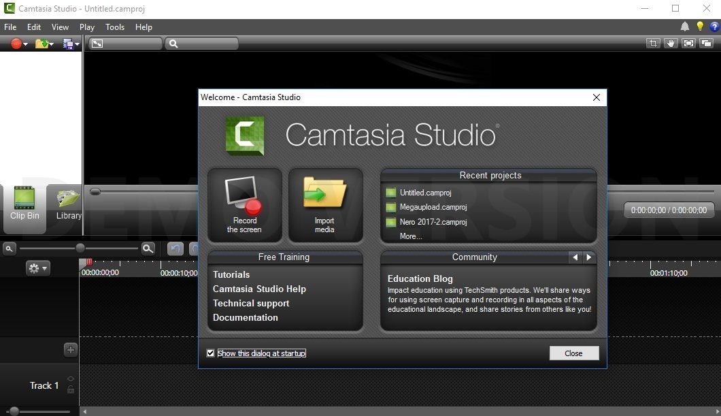
Task: Open media using the import folder icon
Action: 41,43
